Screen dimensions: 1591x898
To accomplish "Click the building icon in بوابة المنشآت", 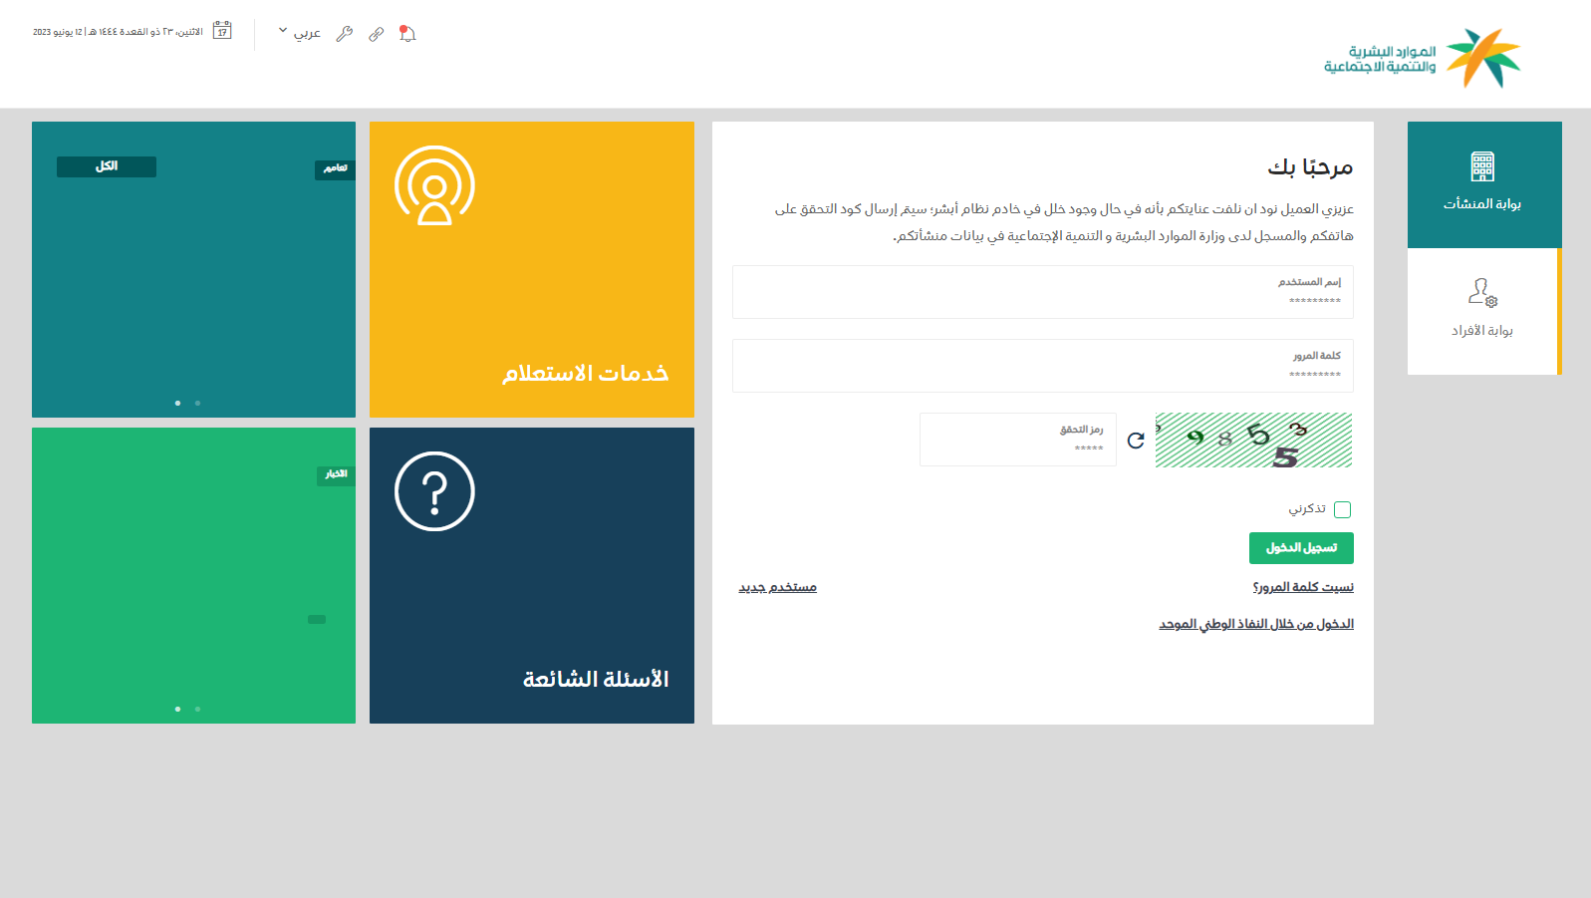I will [x=1482, y=166].
